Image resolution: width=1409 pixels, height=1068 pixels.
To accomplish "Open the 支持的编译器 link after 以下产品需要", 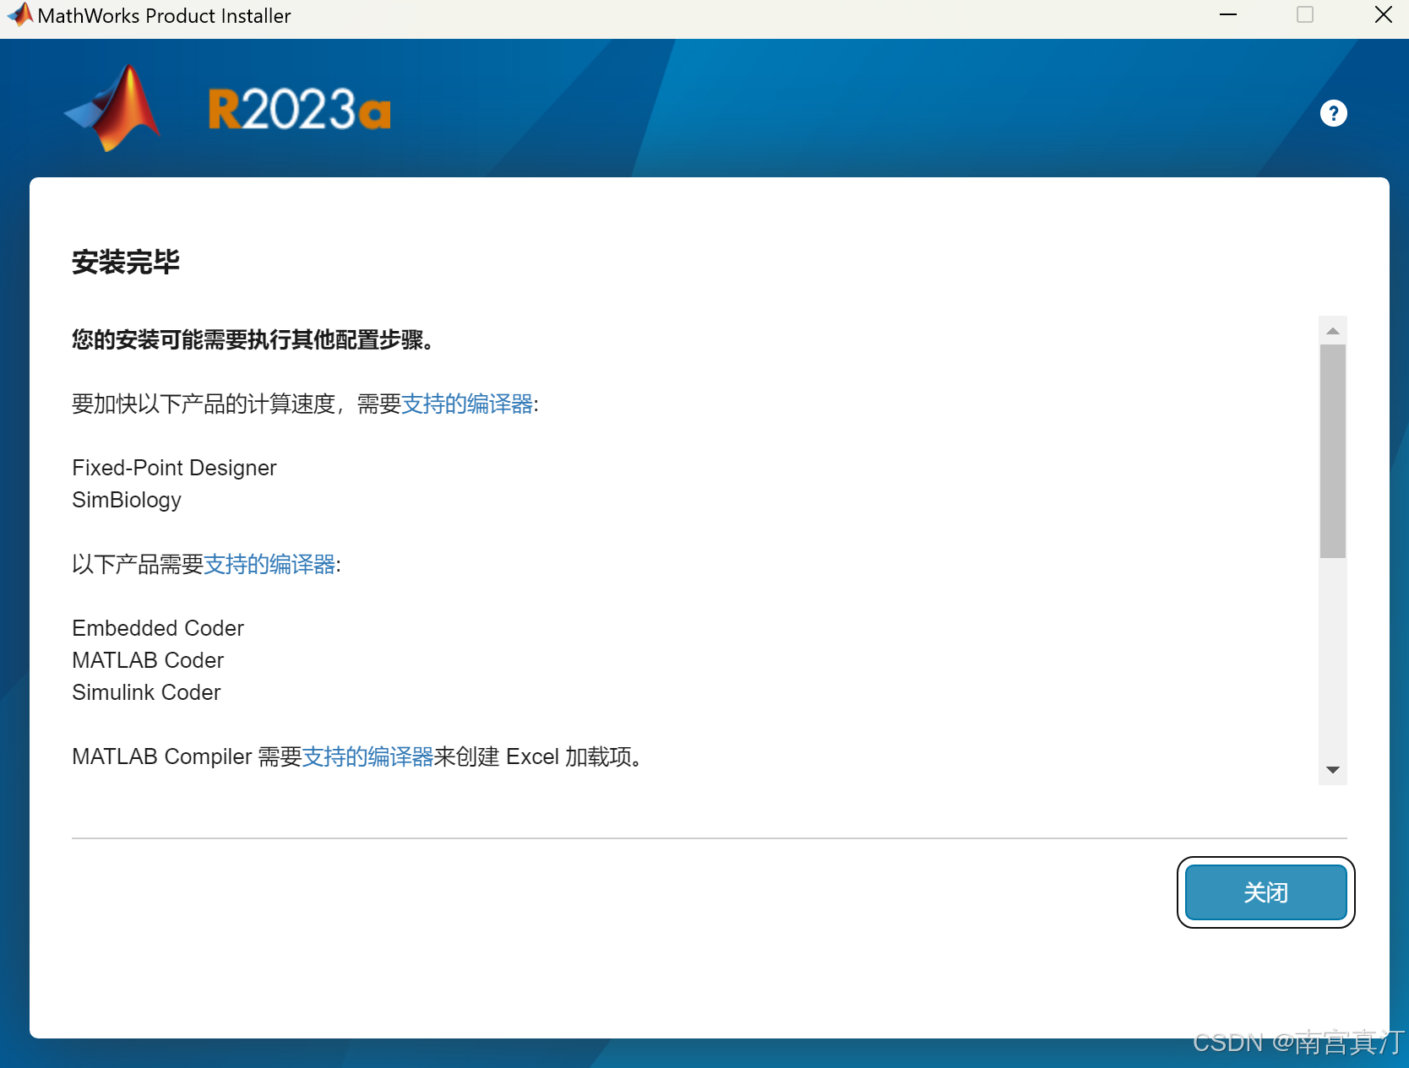I will click(x=269, y=565).
